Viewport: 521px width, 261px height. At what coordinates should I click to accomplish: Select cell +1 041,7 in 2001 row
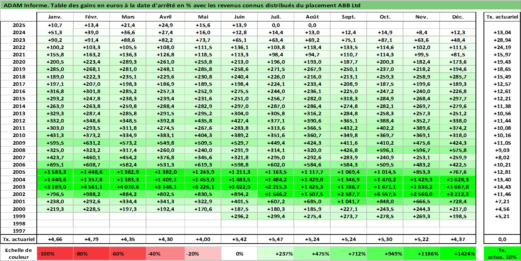pos(349,201)
